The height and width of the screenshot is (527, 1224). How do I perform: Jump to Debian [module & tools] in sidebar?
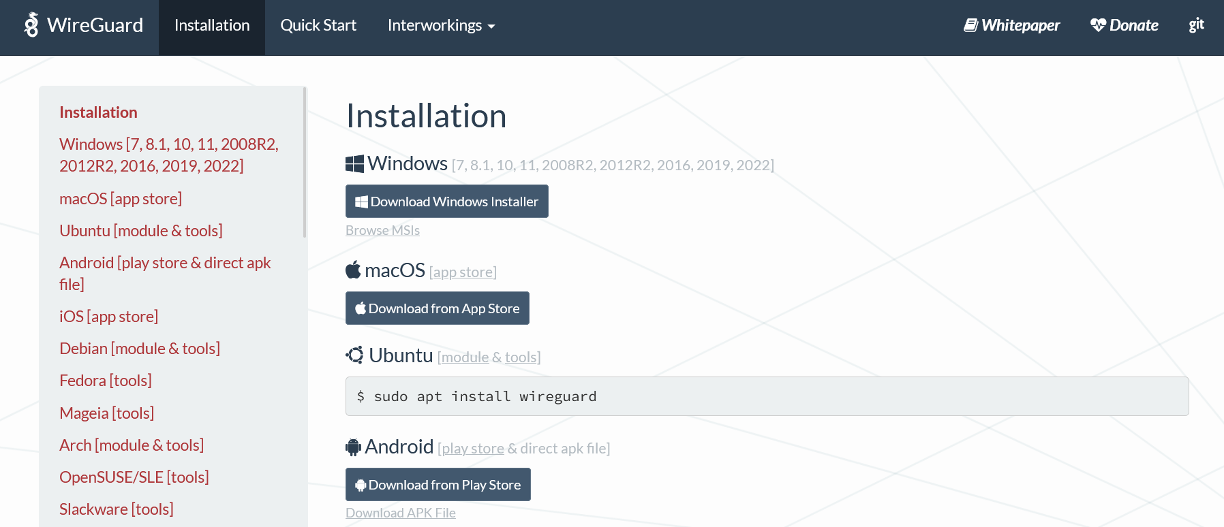pos(140,349)
